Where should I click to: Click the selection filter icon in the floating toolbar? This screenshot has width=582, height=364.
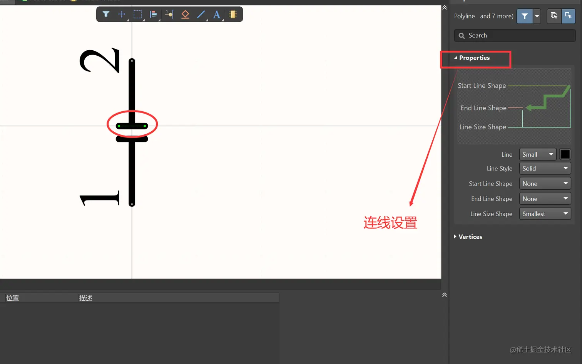coord(106,15)
